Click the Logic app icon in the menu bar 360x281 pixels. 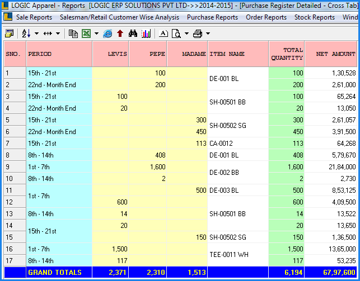pos(8,17)
